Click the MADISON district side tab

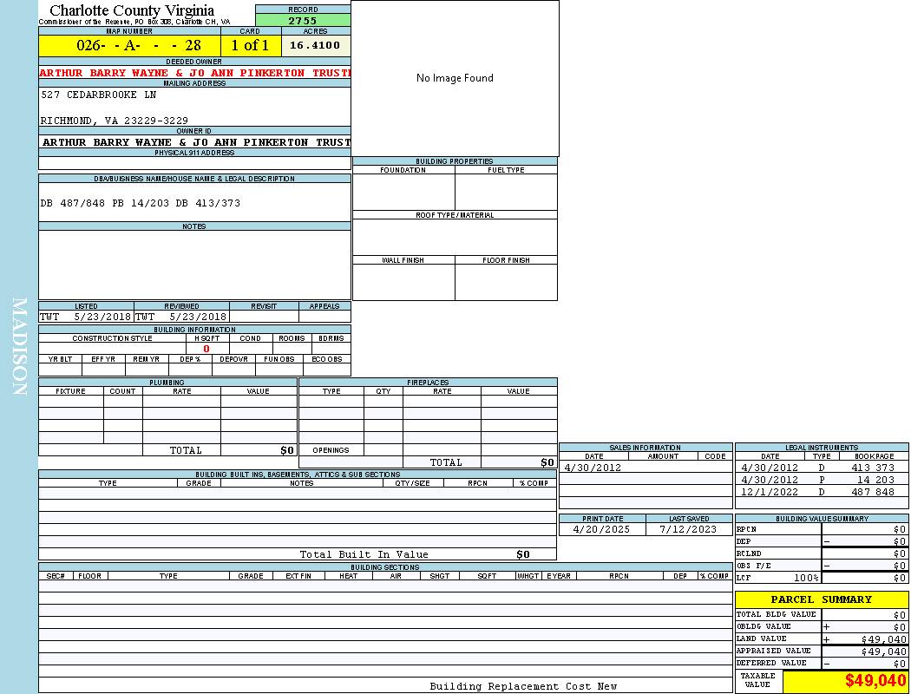(x=19, y=347)
